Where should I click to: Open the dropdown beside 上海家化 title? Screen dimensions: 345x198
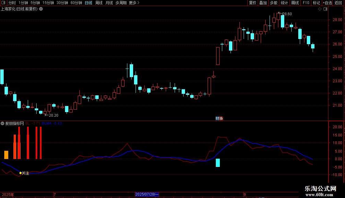(41, 9)
